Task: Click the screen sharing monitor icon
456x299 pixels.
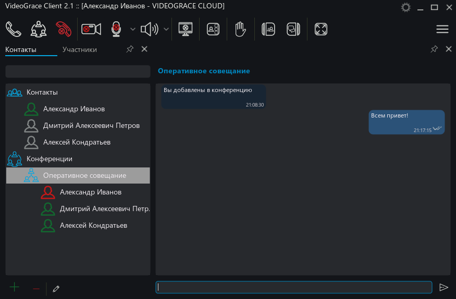Action: click(186, 29)
